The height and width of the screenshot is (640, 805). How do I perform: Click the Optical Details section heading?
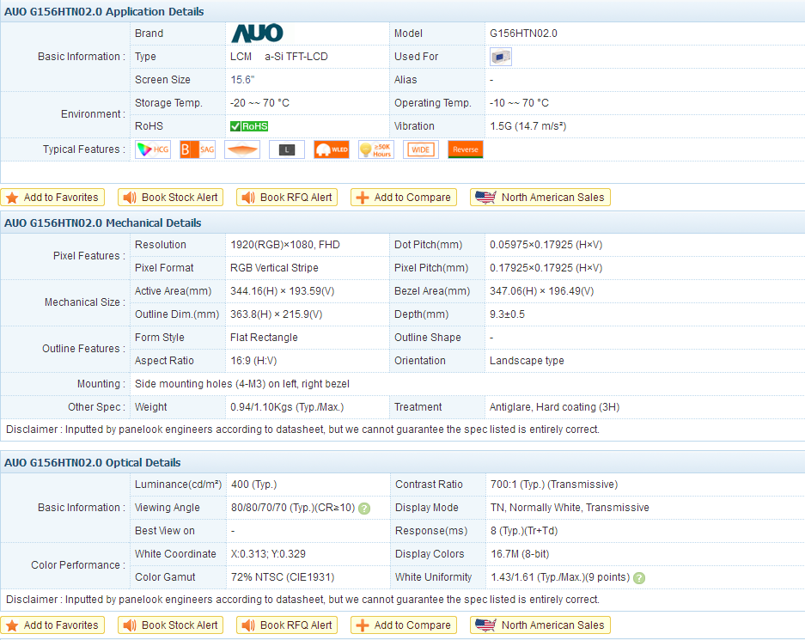93,463
